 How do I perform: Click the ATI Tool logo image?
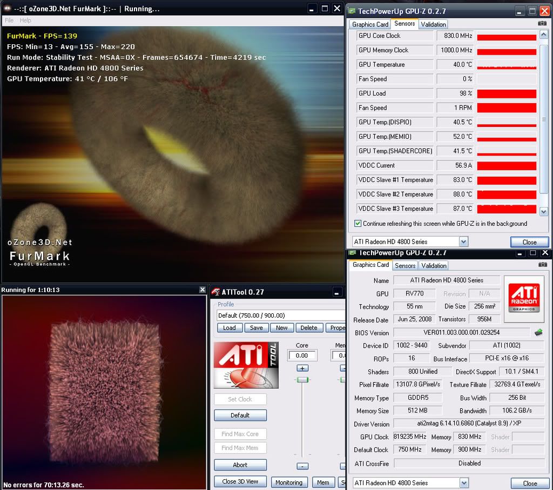(x=246, y=365)
